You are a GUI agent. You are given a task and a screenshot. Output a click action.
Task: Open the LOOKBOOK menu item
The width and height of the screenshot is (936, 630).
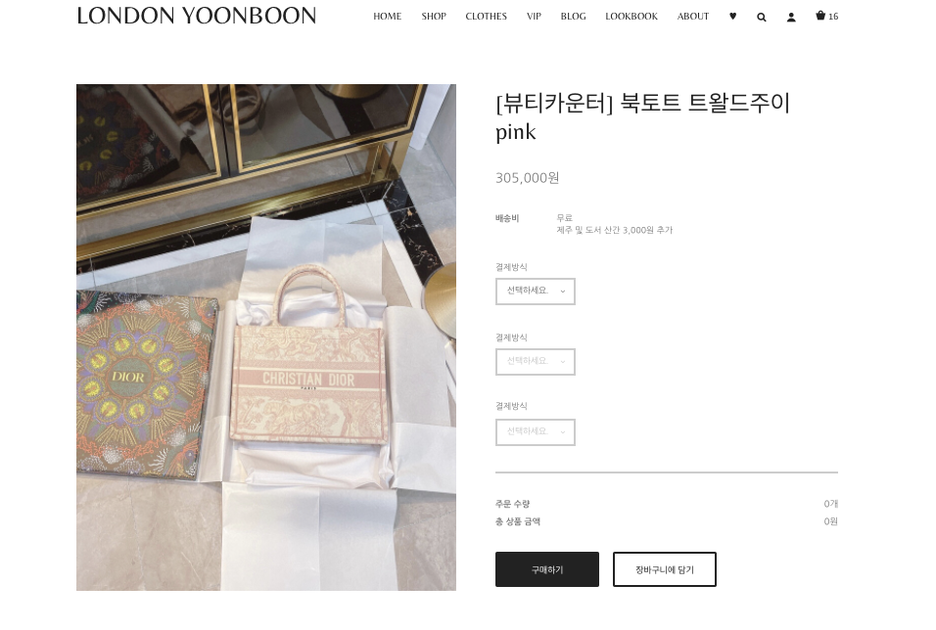[x=632, y=16]
